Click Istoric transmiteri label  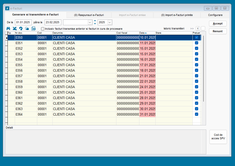174,28
